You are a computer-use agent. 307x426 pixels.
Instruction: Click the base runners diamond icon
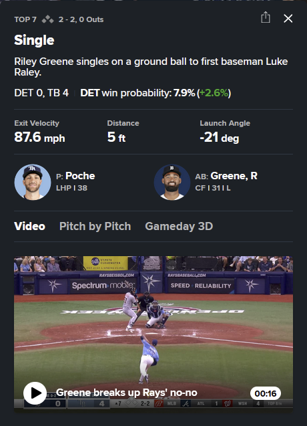click(x=48, y=19)
